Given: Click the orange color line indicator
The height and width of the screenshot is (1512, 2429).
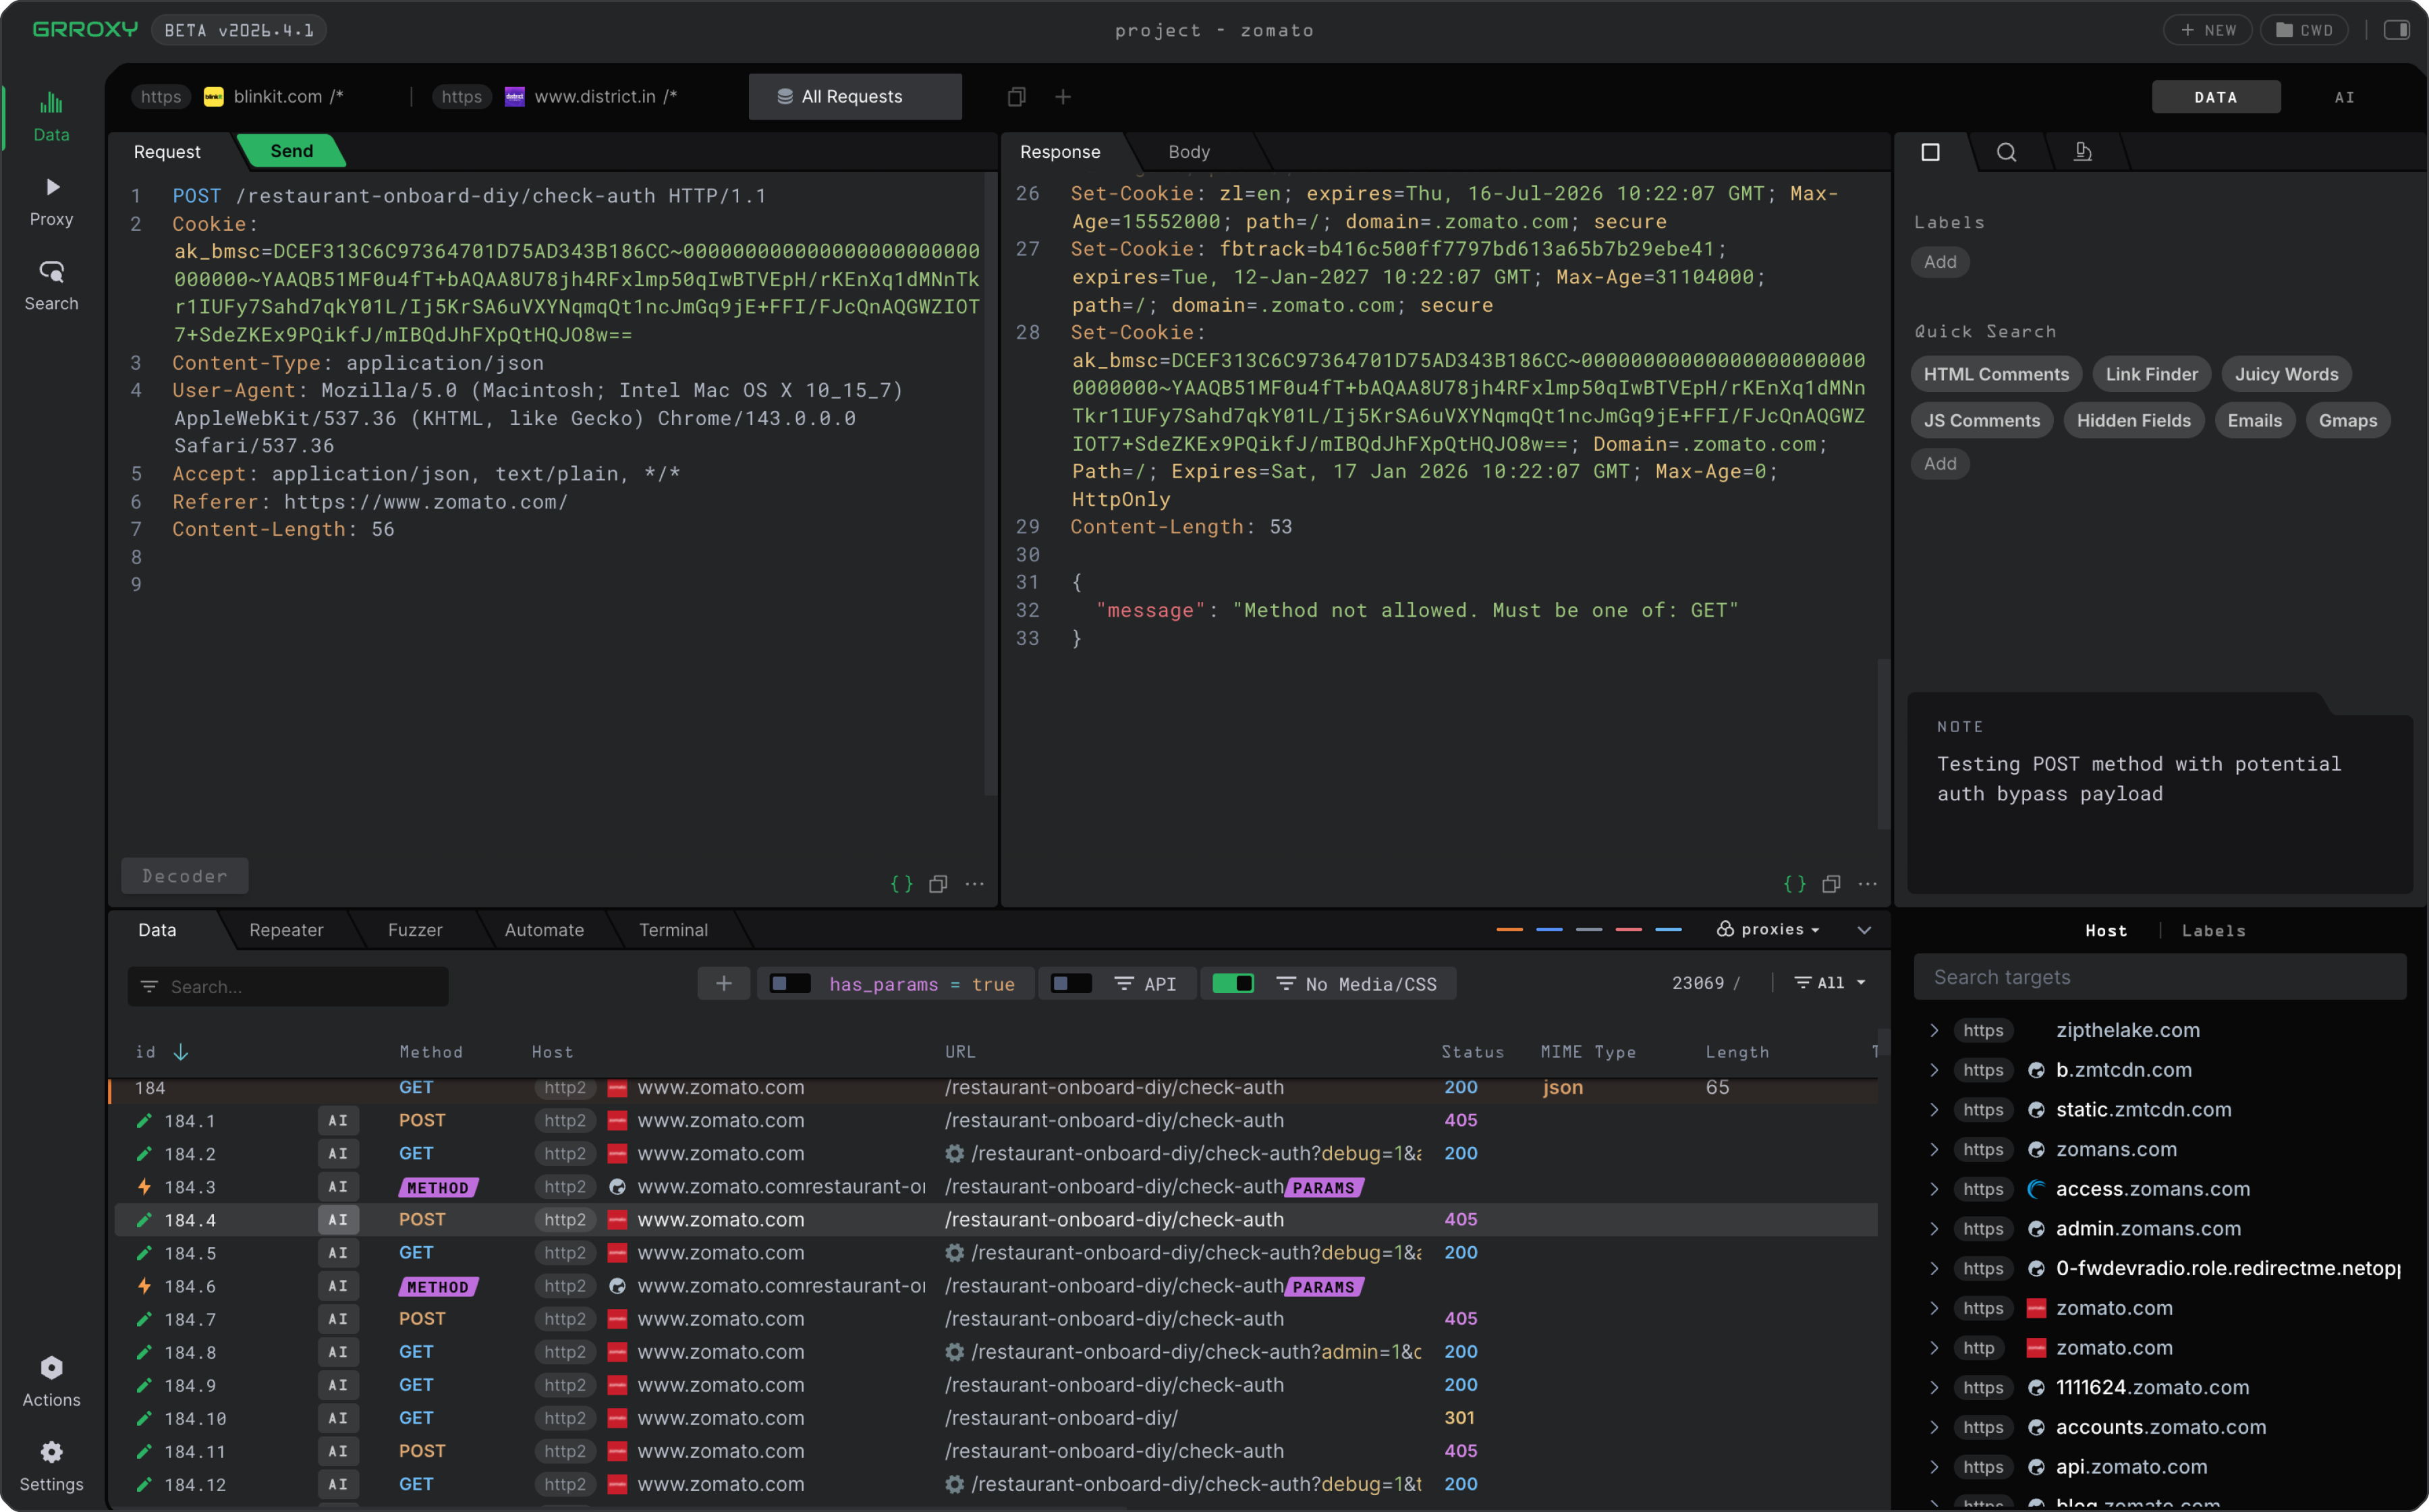Looking at the screenshot, I should (x=1509, y=930).
